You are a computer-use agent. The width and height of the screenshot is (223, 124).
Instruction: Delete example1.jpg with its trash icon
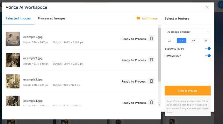151,38
